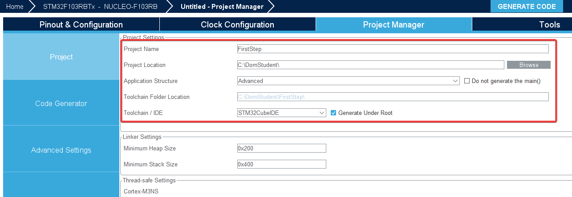This screenshot has width=572, height=197.
Task: Click the Minimum Heap Size field
Action: click(x=281, y=148)
